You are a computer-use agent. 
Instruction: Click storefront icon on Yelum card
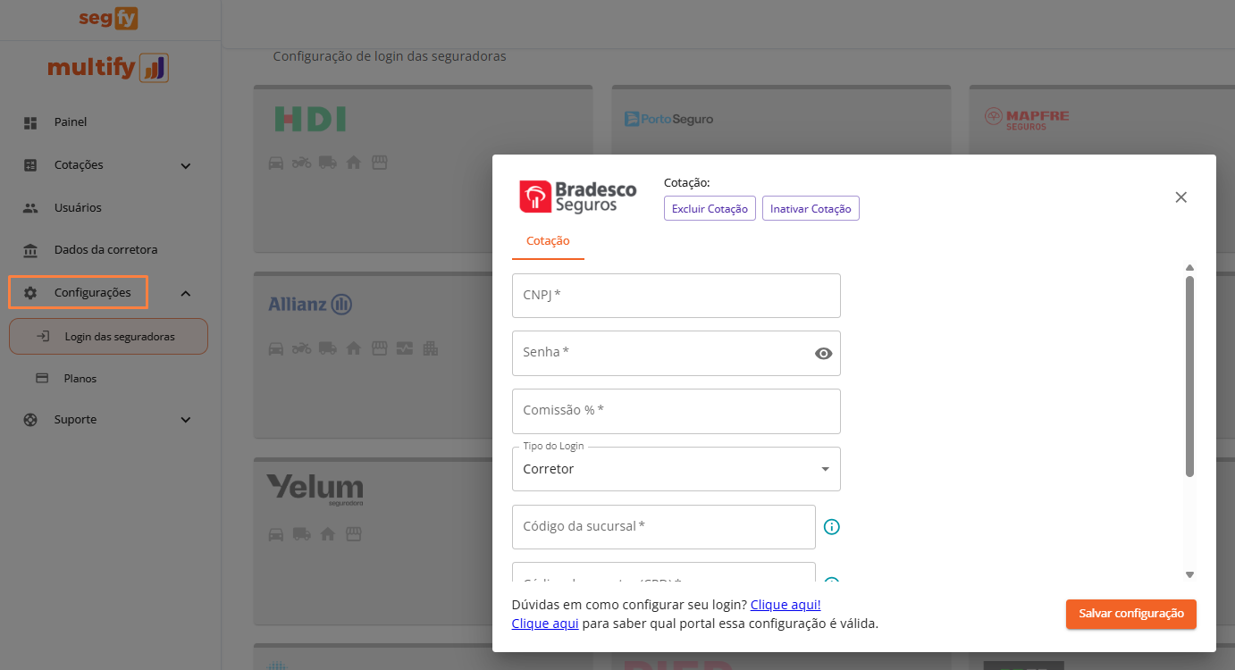pos(353,534)
